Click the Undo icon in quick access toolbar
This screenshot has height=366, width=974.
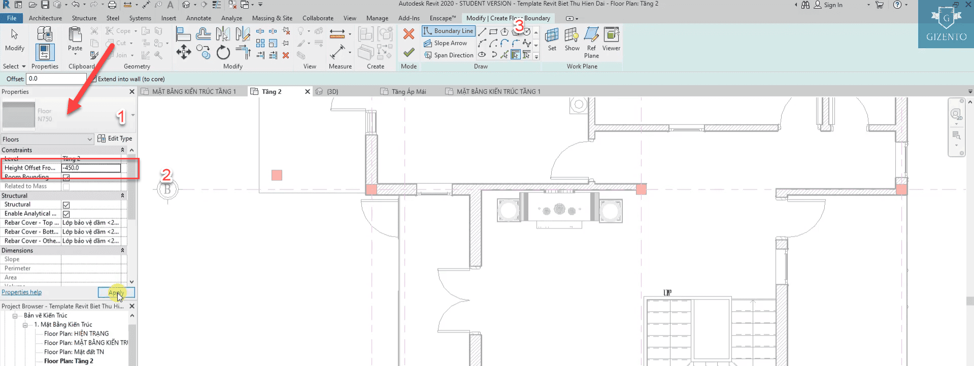75,5
